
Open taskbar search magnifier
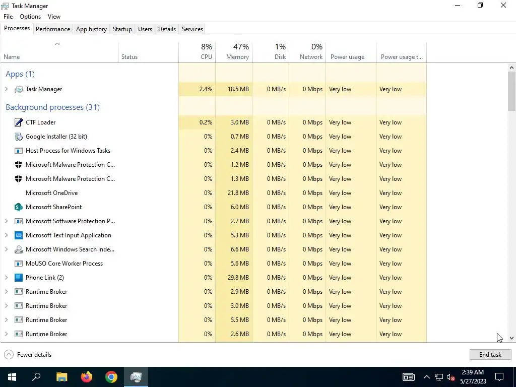click(36, 377)
